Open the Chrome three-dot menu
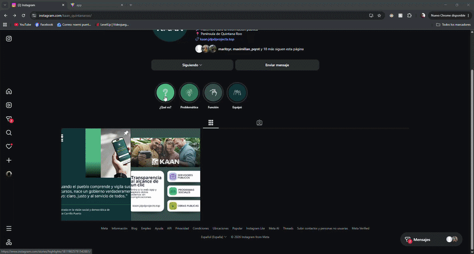Viewport: 474px width, 254px height. click(x=469, y=15)
